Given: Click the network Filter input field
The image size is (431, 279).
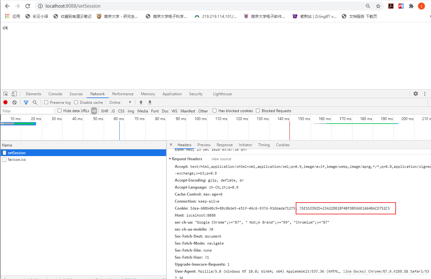Looking at the screenshot, I should tap(27, 111).
